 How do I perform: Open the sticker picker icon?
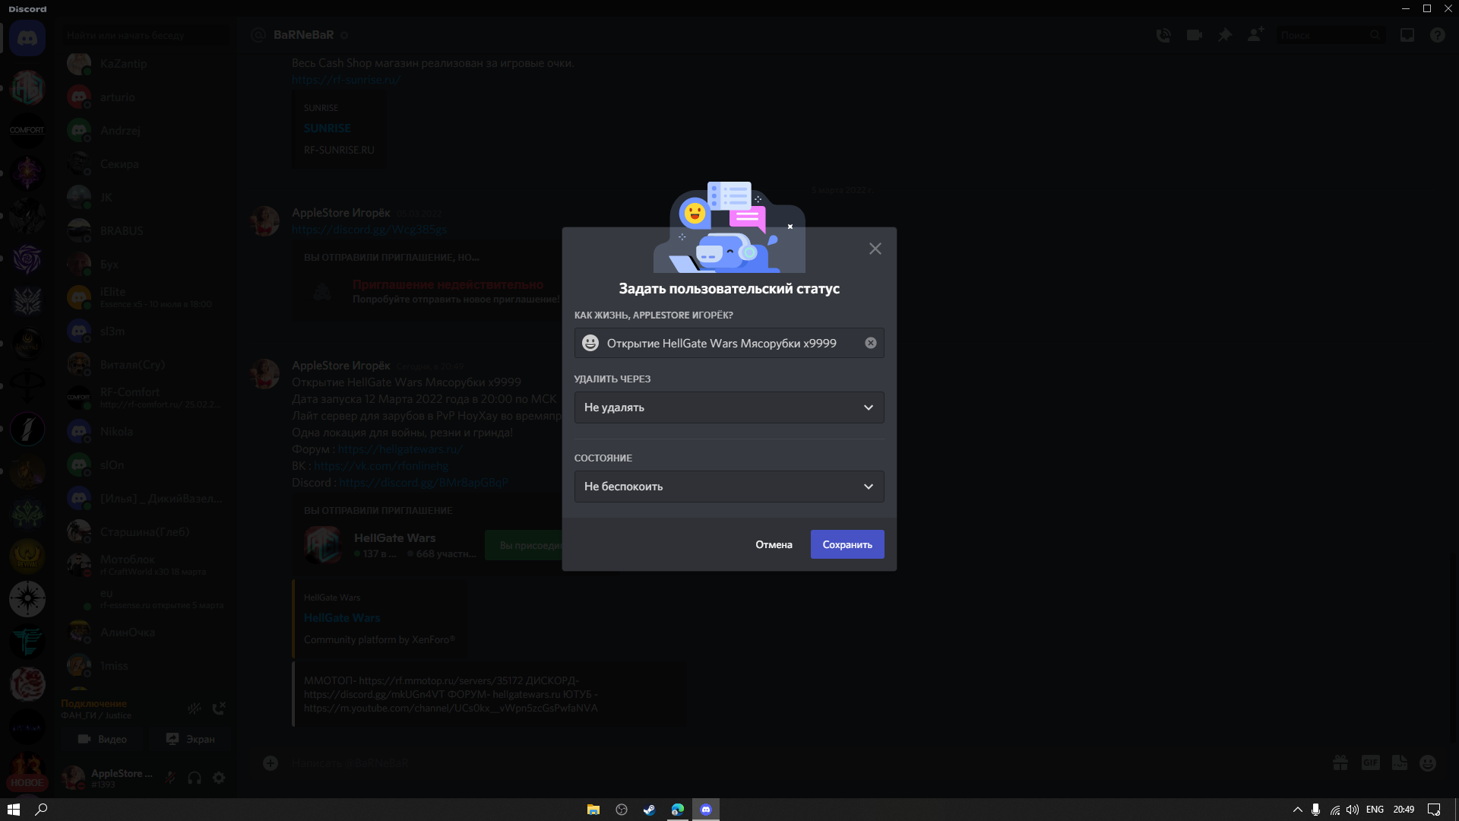point(1400,763)
